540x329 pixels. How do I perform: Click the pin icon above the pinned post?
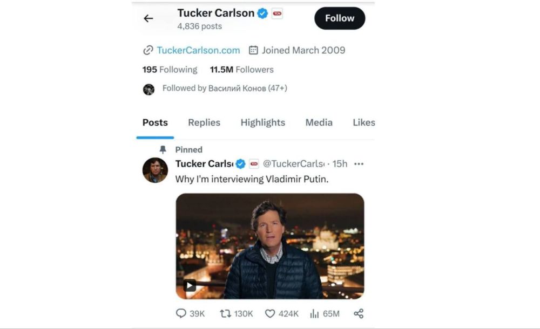coord(162,149)
